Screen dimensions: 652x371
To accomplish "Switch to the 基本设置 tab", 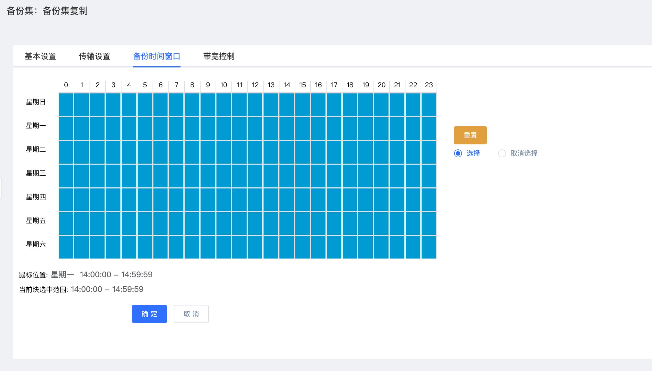I will (40, 56).
